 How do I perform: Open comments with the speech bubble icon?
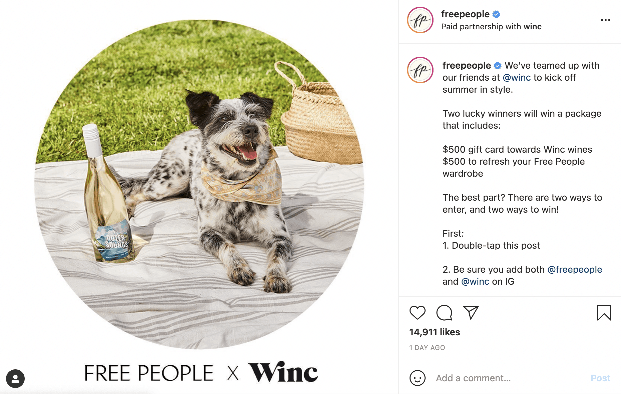click(x=444, y=313)
